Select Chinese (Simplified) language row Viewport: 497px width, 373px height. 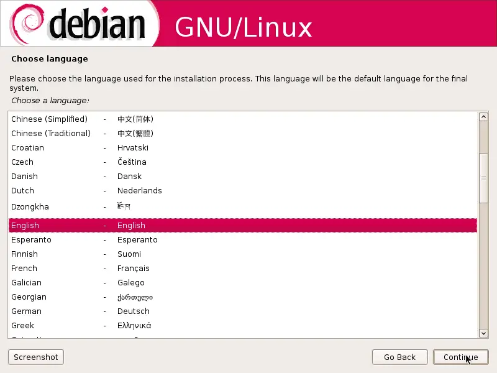pos(243,119)
